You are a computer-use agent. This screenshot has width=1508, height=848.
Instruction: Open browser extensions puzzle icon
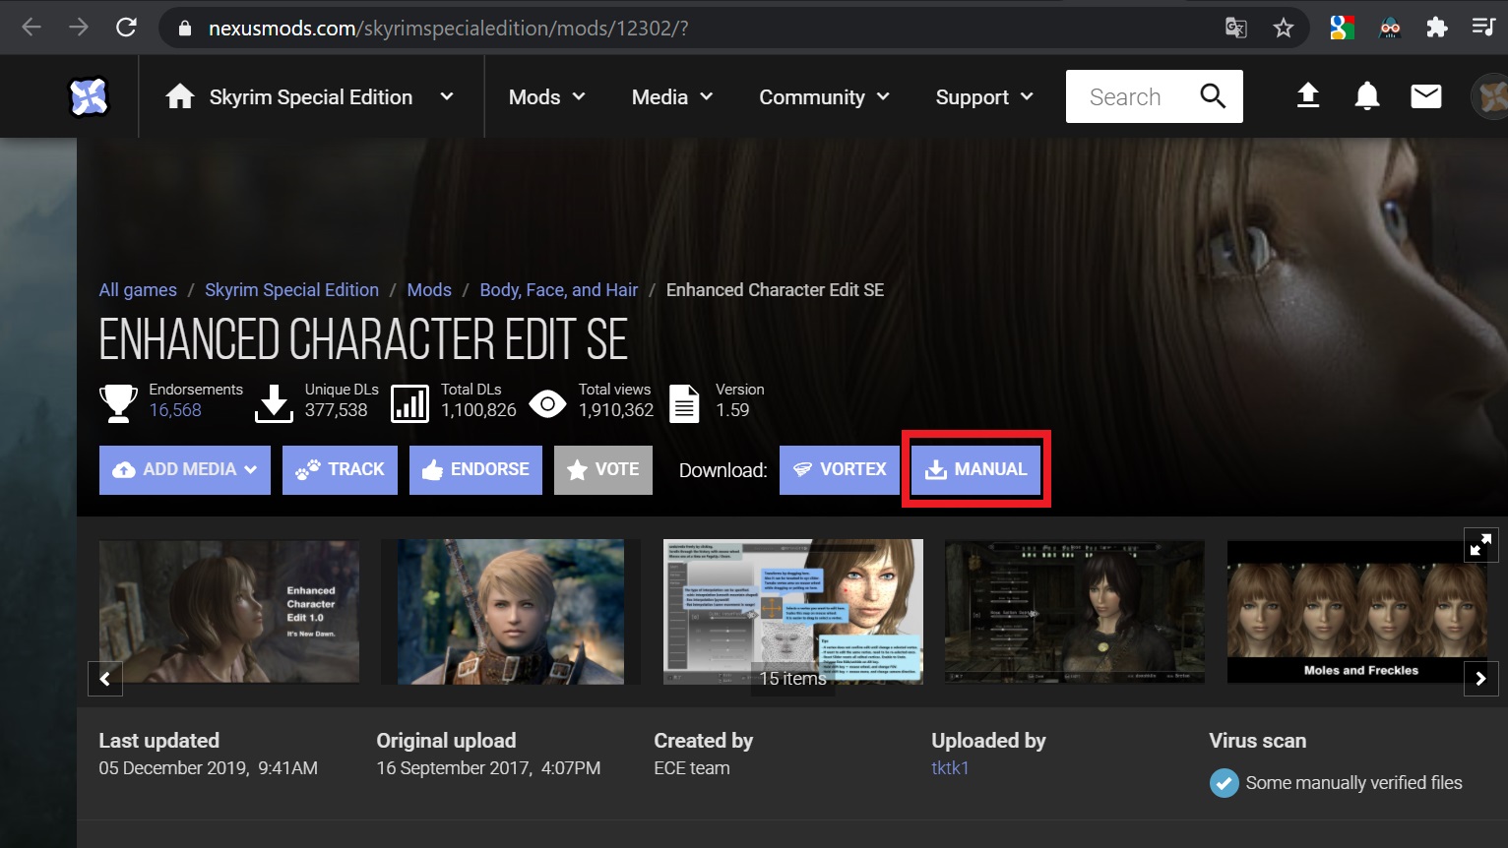point(1436,28)
